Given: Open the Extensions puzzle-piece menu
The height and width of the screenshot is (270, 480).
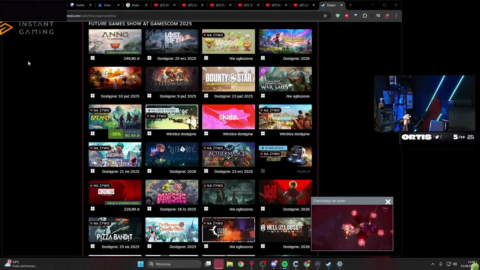Looking at the screenshot, I should pos(365,16).
